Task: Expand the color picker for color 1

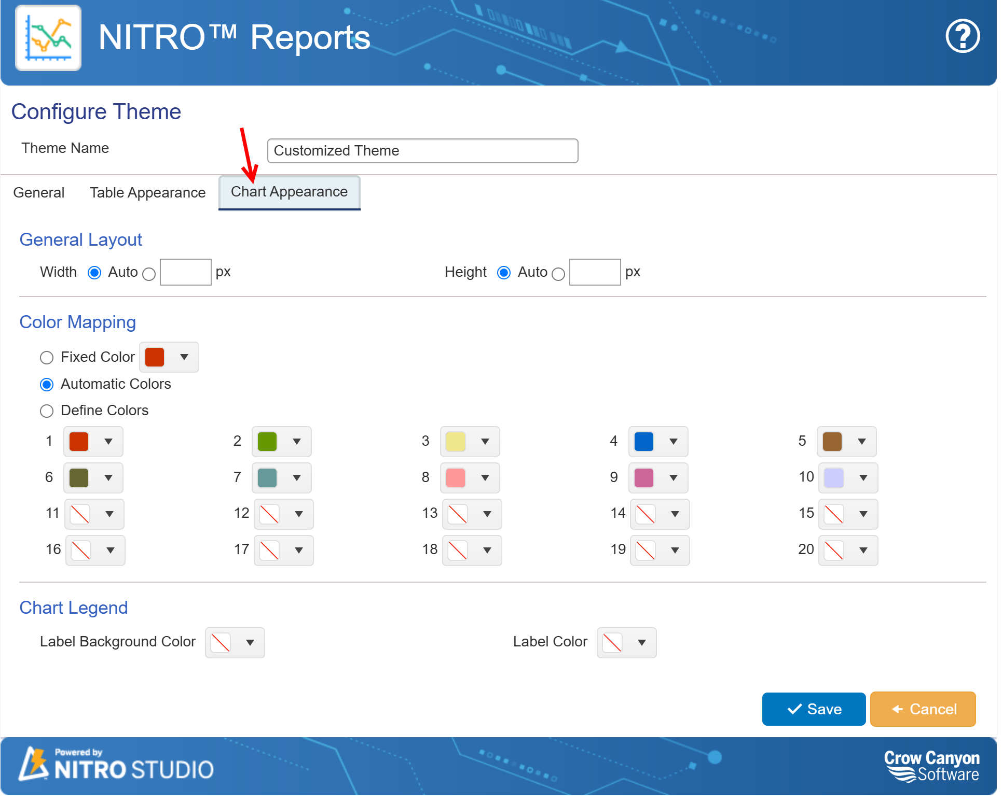Action: (108, 442)
